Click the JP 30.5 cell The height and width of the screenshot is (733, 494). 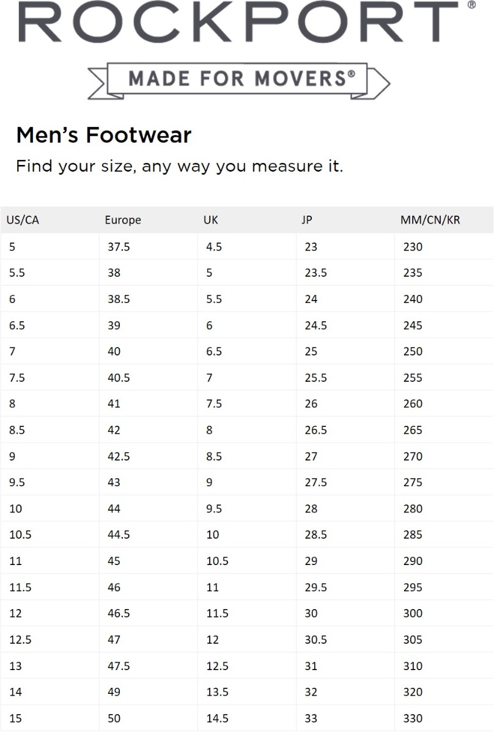[345, 640]
